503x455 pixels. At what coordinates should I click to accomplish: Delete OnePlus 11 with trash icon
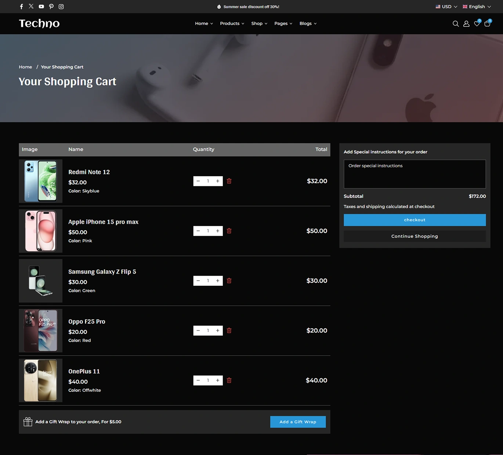pyautogui.click(x=229, y=381)
